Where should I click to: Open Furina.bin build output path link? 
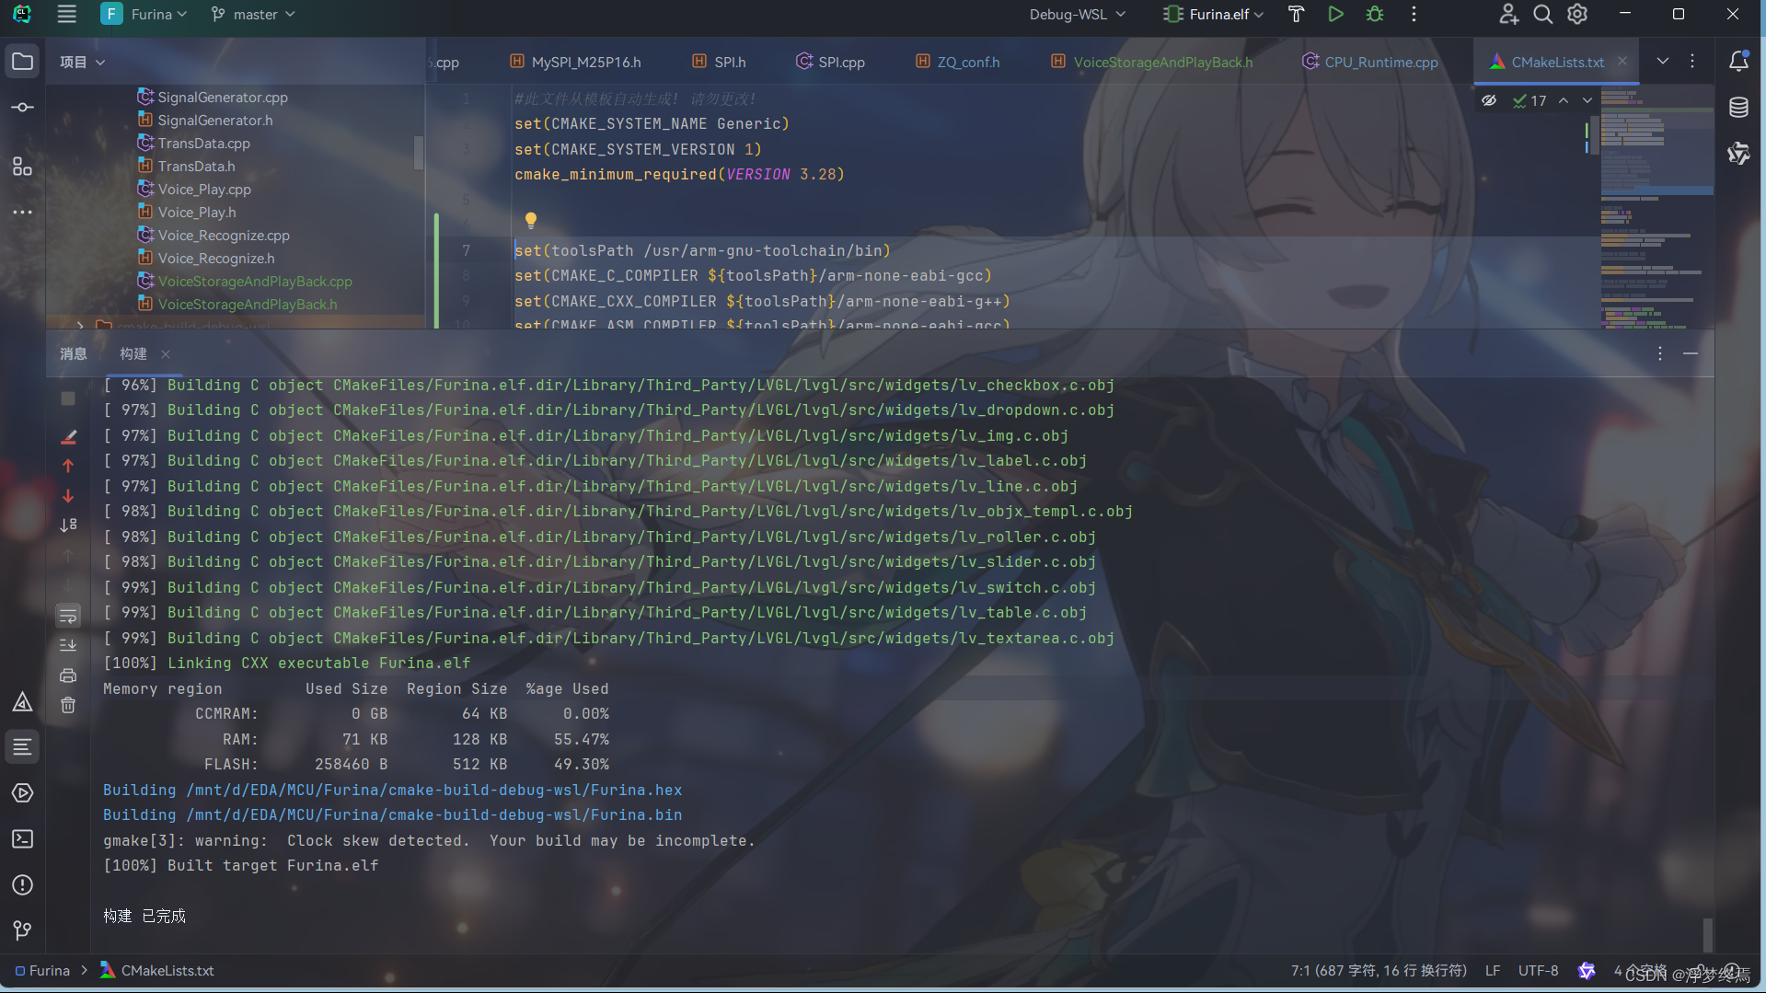[x=434, y=814]
